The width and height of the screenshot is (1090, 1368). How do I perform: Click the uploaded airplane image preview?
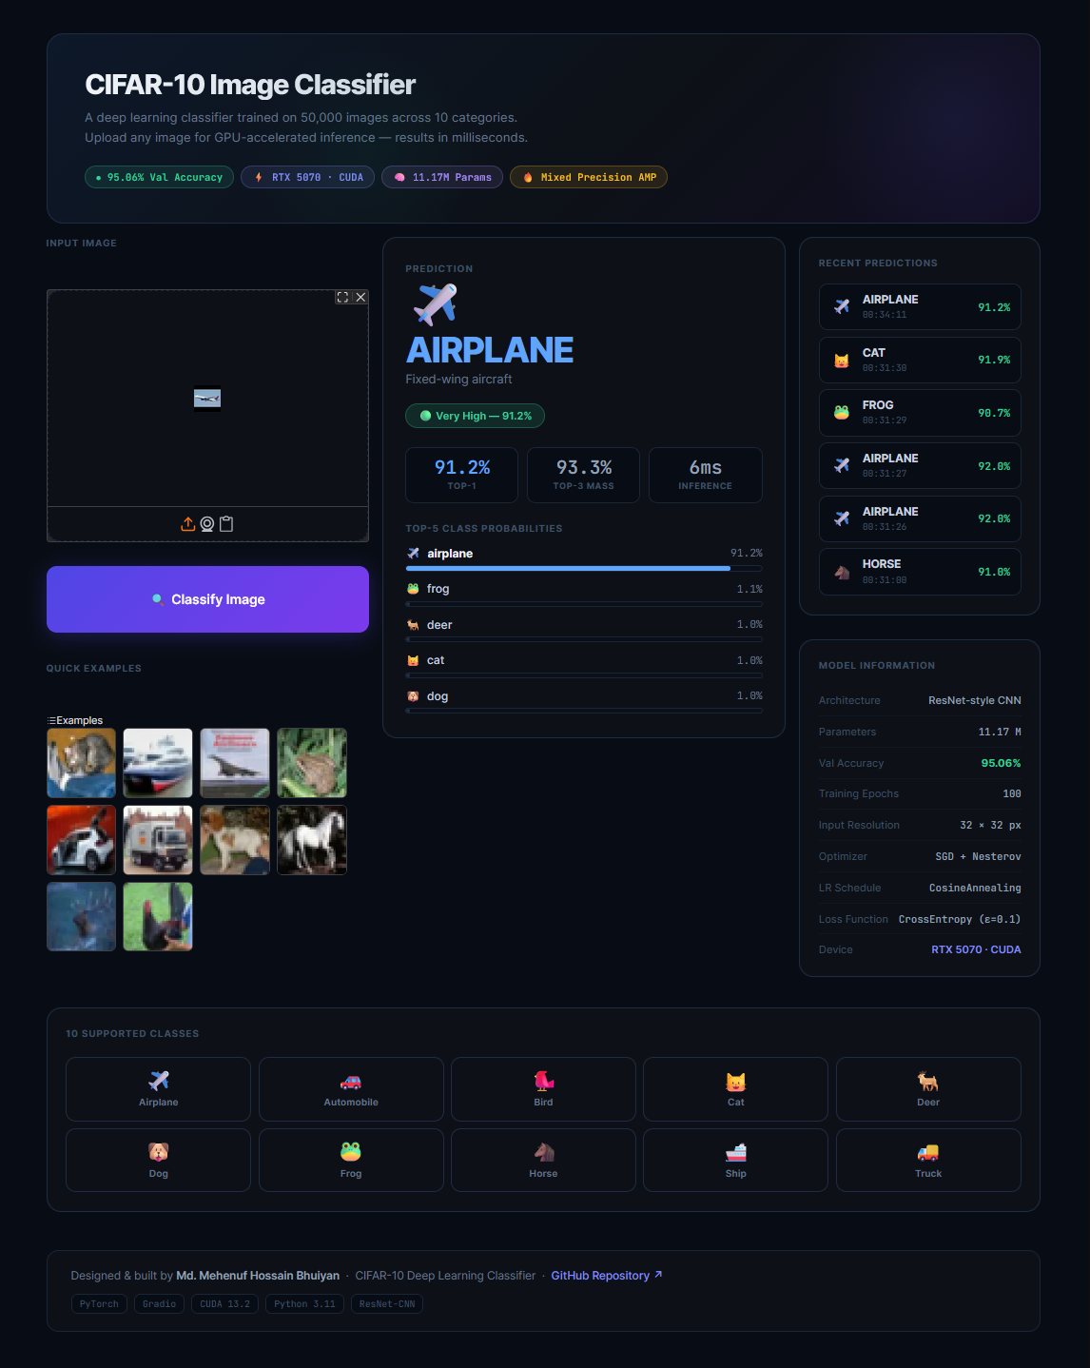(x=207, y=399)
